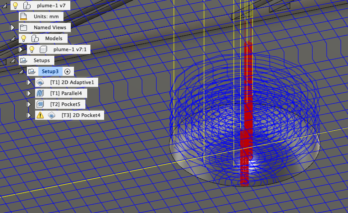This screenshot has height=213, width=348.
Task: Click the component icon beside plume-1 v7
Action: [27, 5]
